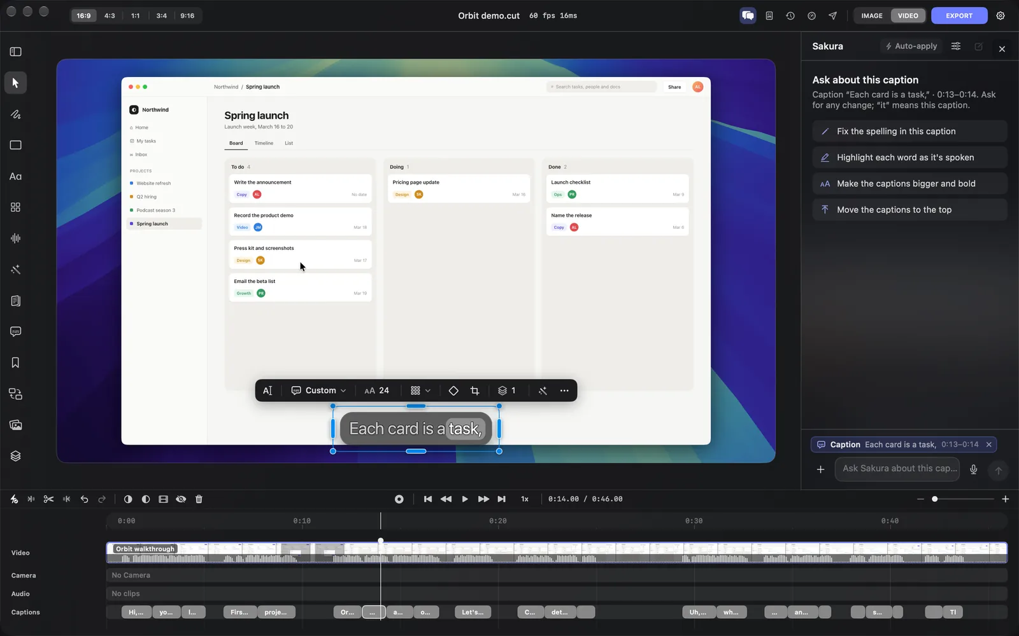Open the font size 24 control
Screen dimensions: 1019x636
pyautogui.click(x=376, y=391)
